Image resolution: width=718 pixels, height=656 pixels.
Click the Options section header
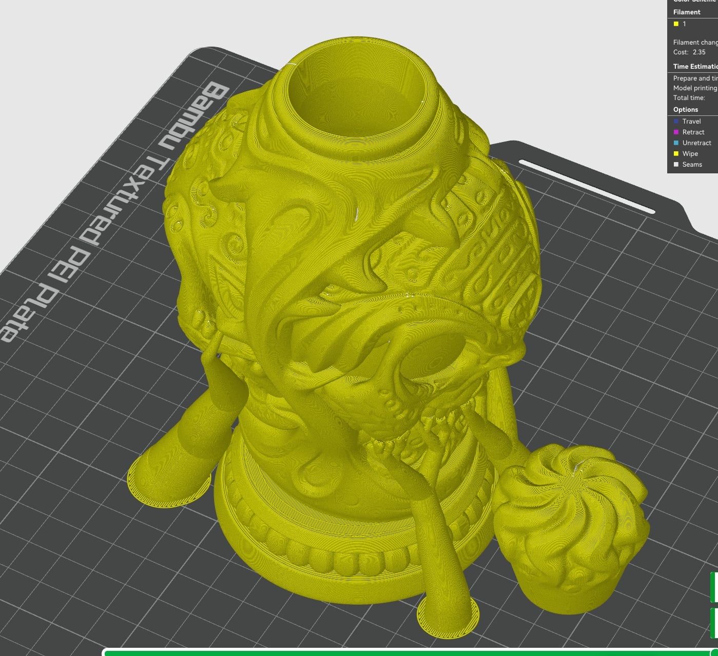coord(686,110)
